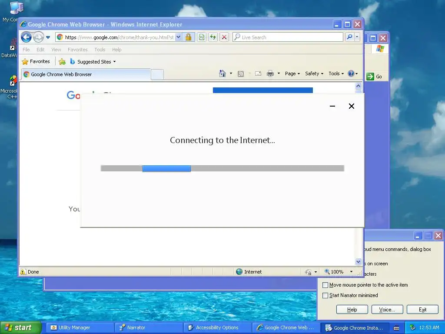
Task: Switch to Utility Manager taskbar item
Action: click(80, 328)
